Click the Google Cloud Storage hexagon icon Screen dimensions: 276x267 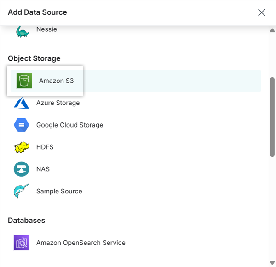pos(21,125)
